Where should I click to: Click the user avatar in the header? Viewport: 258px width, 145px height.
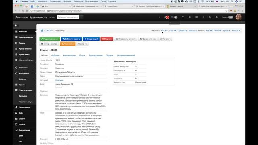238,17
